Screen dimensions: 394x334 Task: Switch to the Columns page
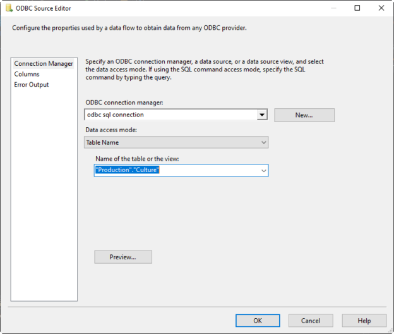27,74
